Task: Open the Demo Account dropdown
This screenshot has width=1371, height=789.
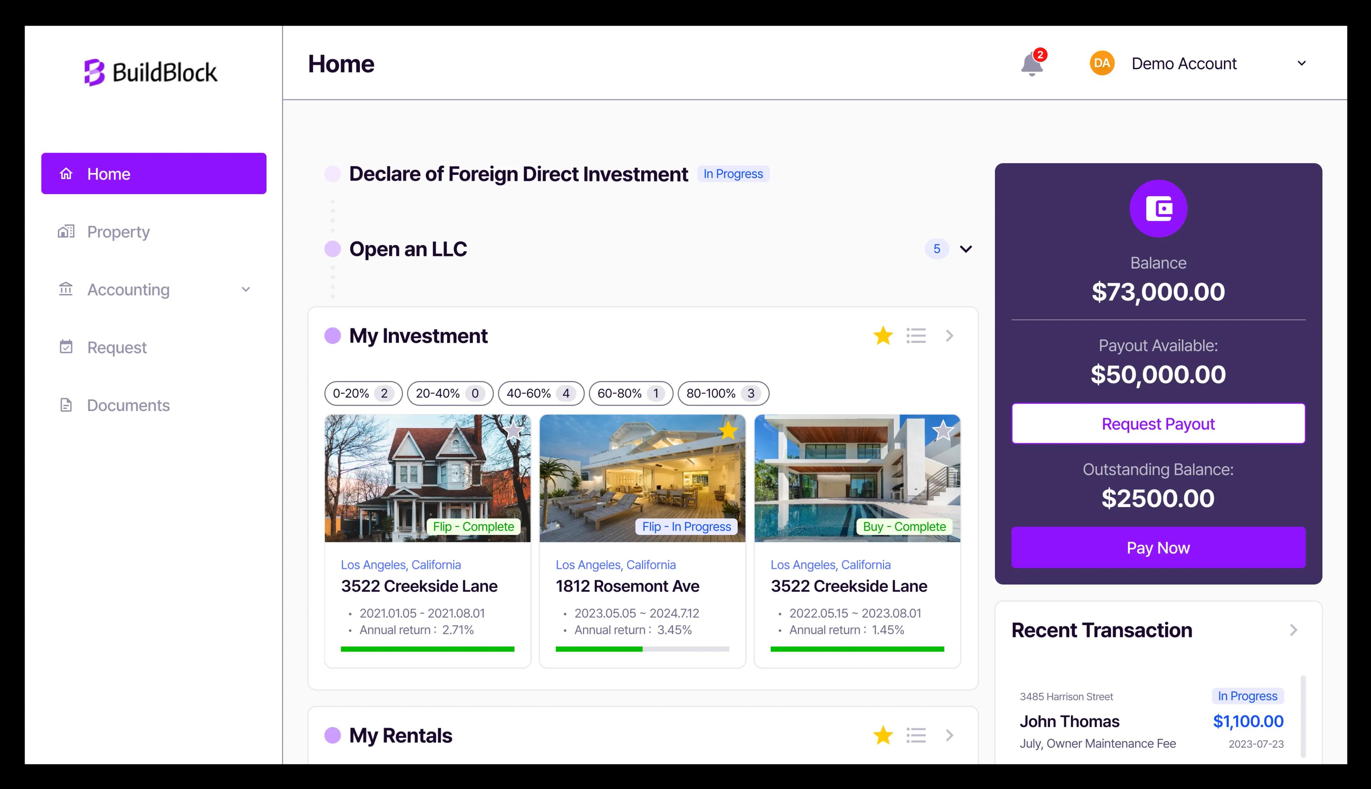Action: pos(1301,64)
